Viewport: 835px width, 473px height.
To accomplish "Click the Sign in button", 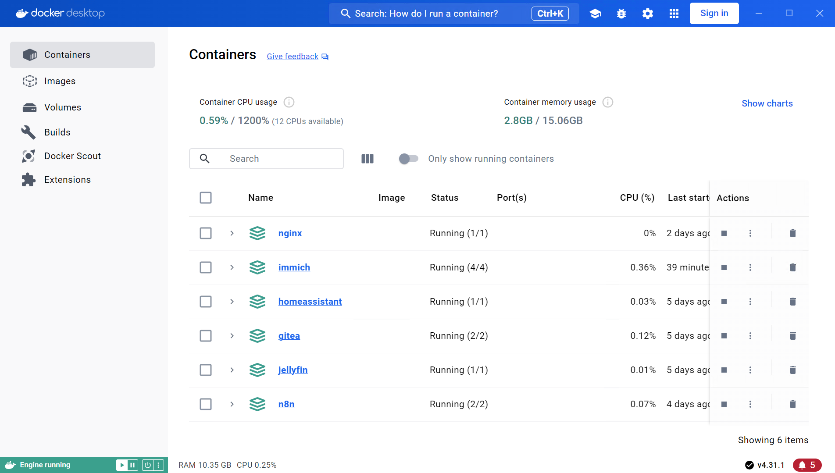I will (714, 14).
